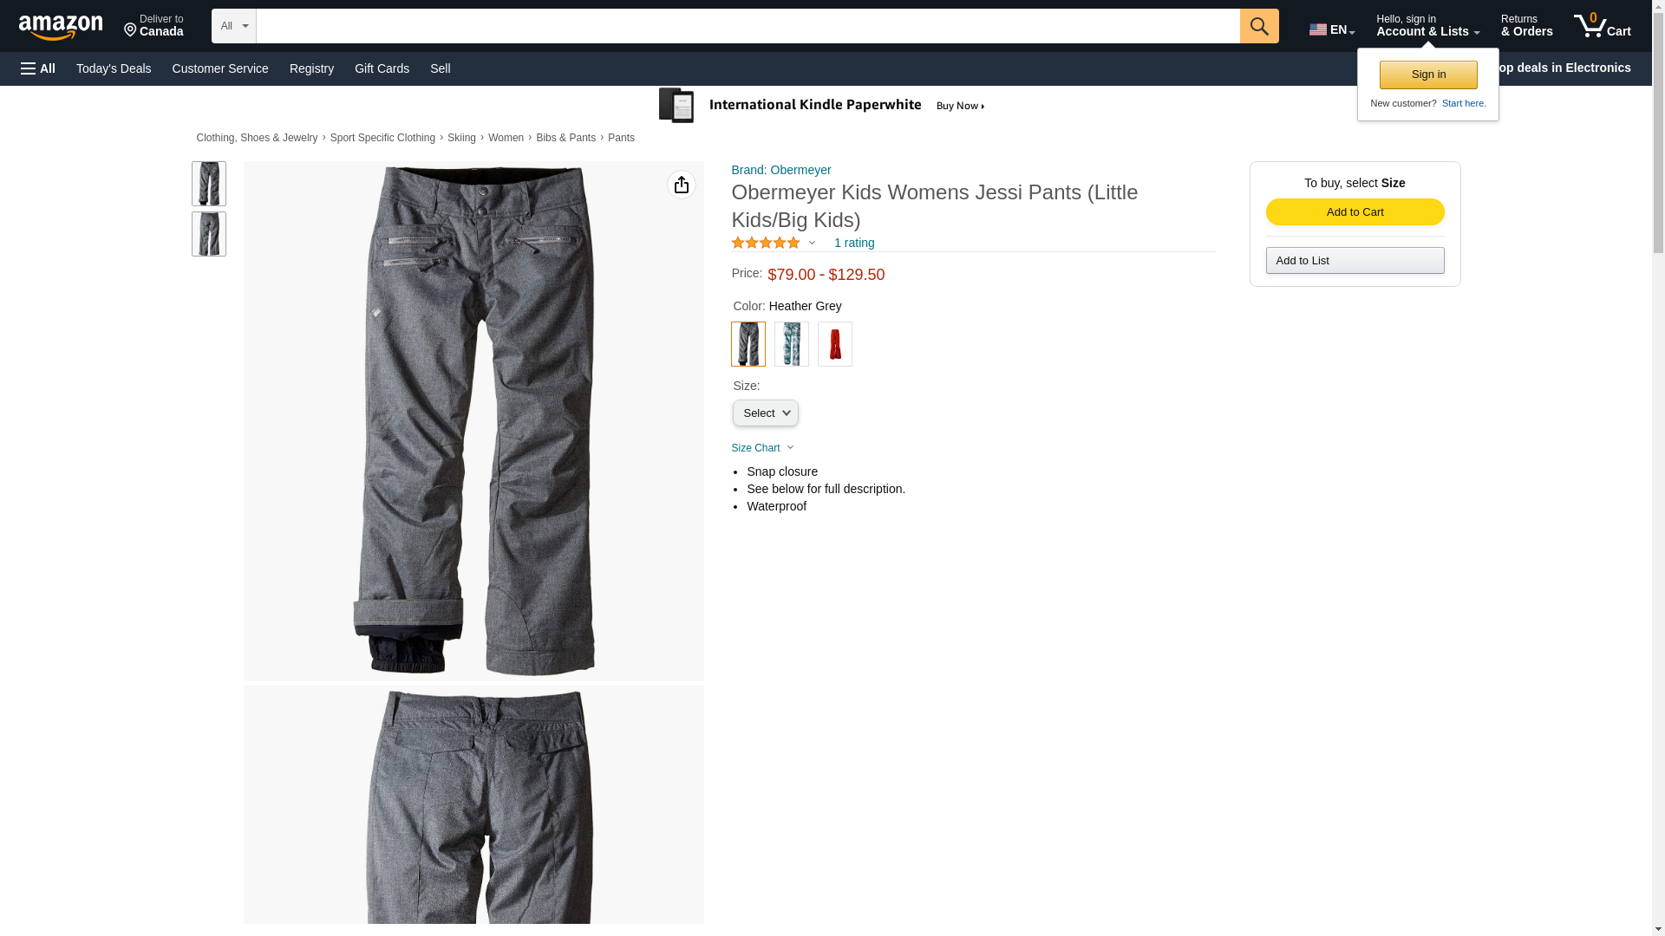Viewport: 1665px width, 936px height.
Task: Click the search magnifier button
Action: point(1259,26)
